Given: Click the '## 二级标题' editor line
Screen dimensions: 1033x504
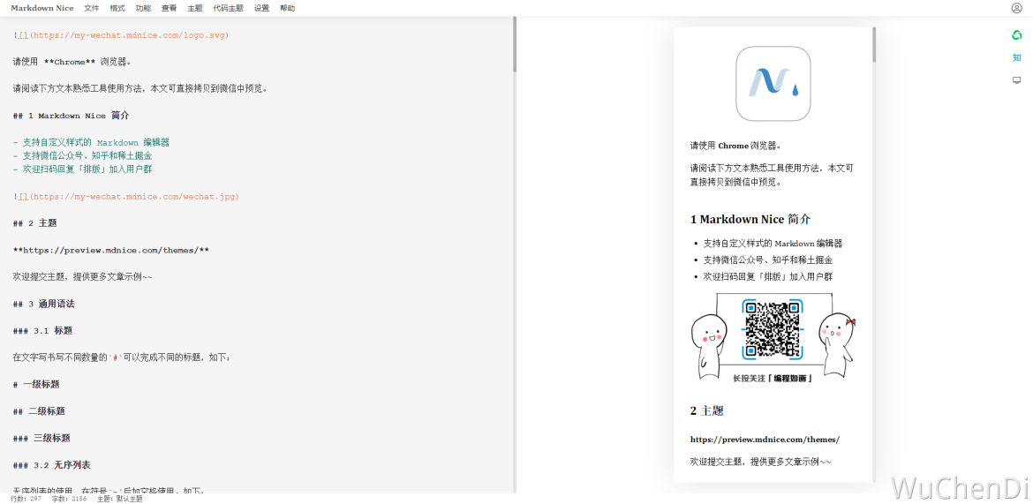Looking at the screenshot, I should pos(39,411).
